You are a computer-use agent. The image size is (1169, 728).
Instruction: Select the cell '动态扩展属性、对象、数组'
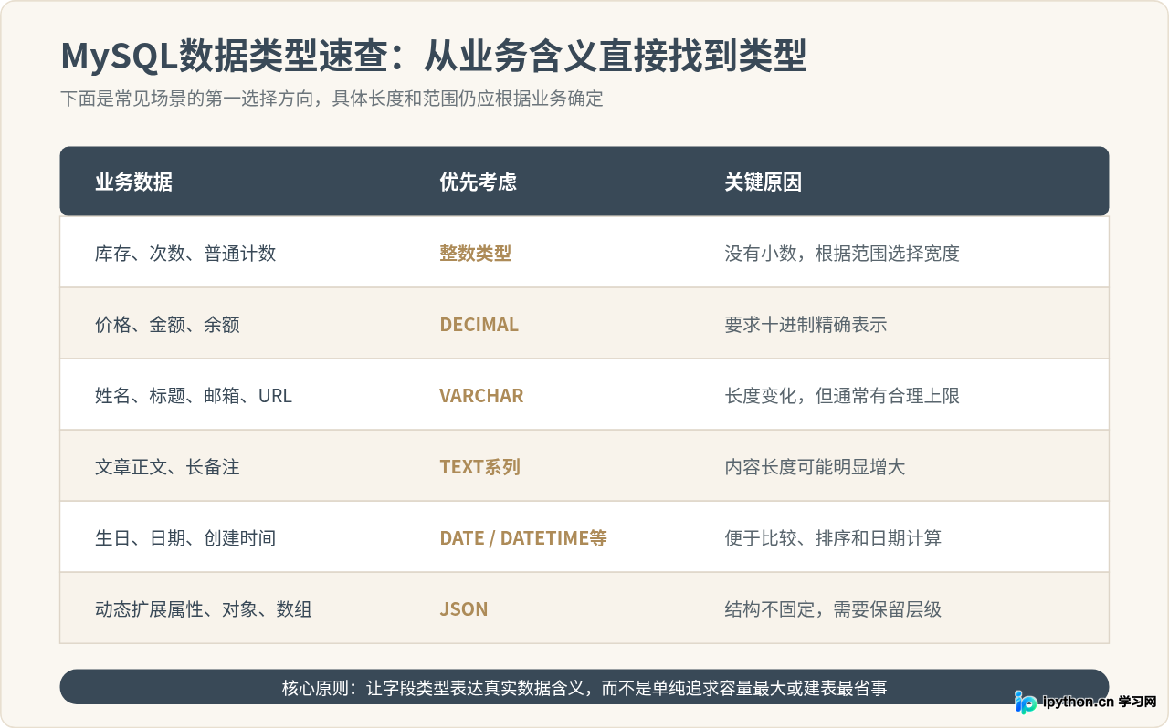pos(204,608)
